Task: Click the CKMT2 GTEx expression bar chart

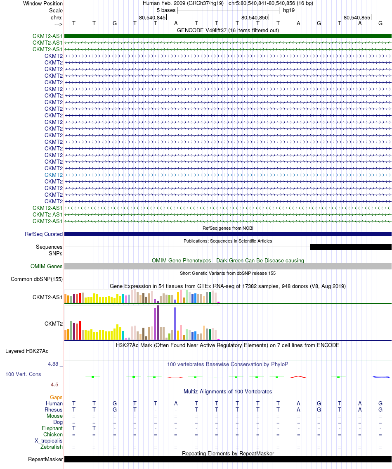Action: pos(142,323)
